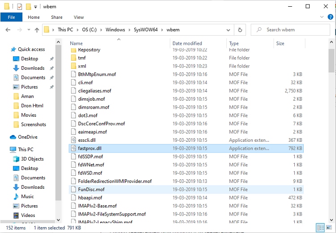
Task: Refresh the wbem folder view
Action: (x=240, y=30)
